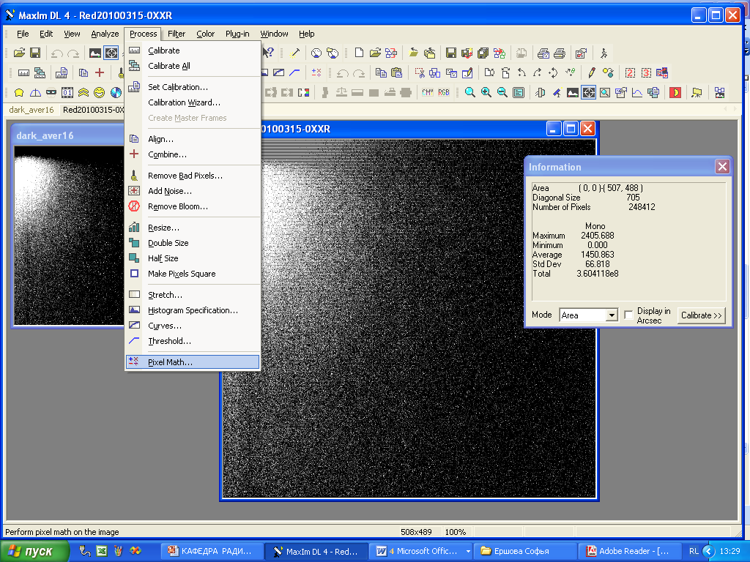Click the magnifier Zoom In icon
Viewport: 750px width, 562px height.
pos(486,92)
